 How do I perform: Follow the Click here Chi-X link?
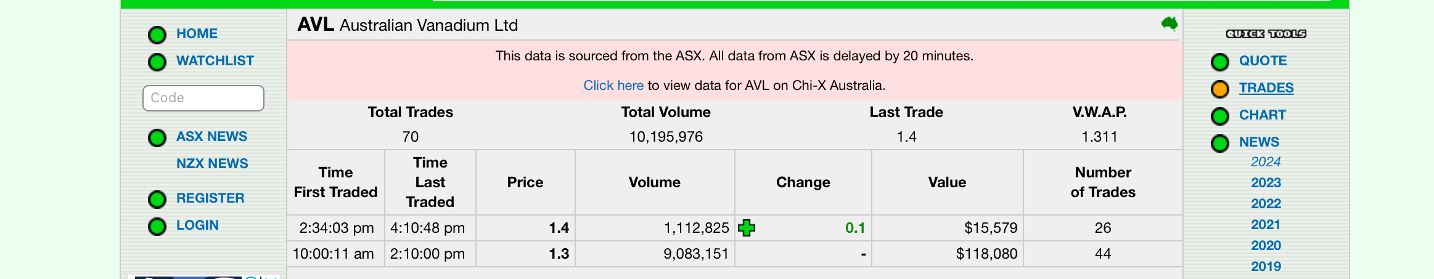(x=613, y=86)
